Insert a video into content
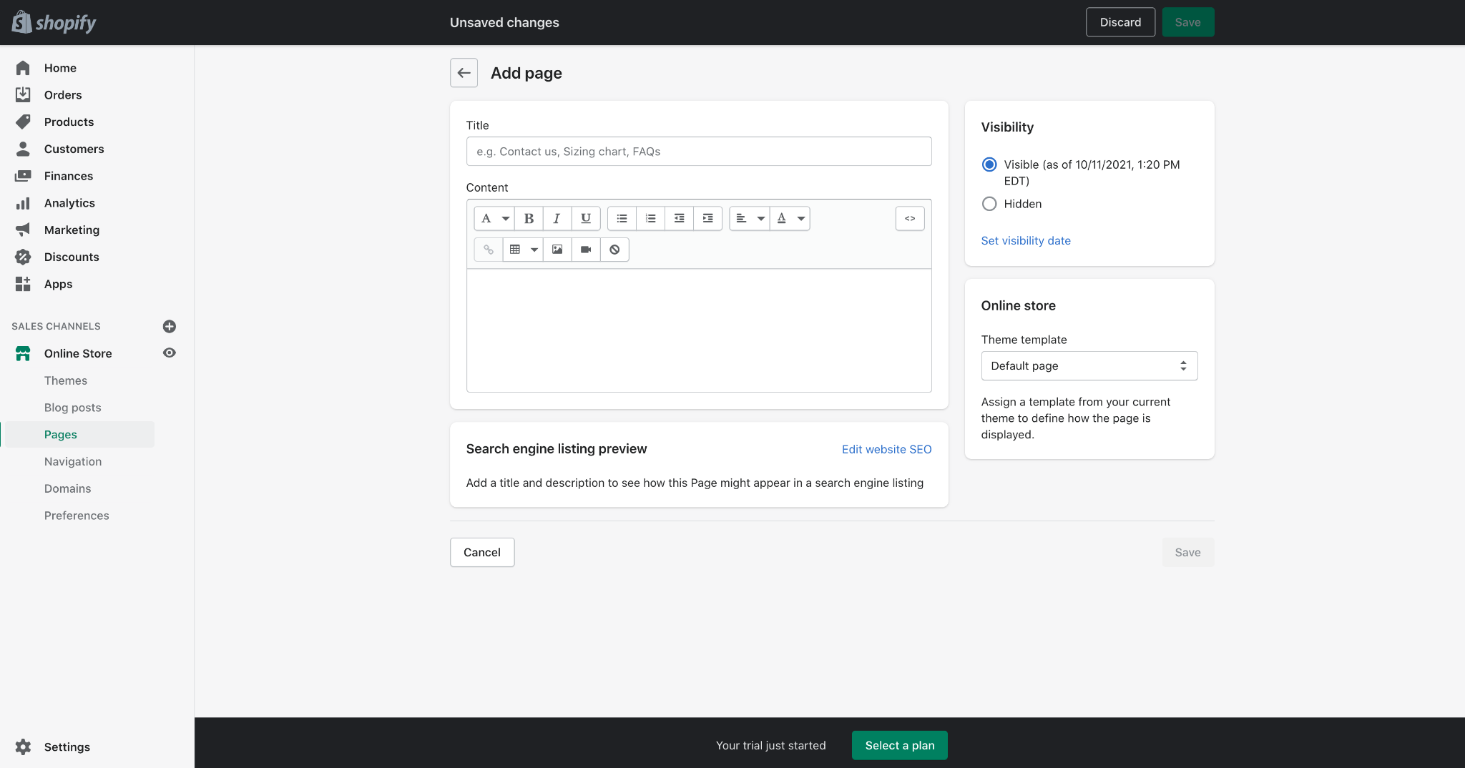Screen dimensions: 1465x768 coord(586,250)
